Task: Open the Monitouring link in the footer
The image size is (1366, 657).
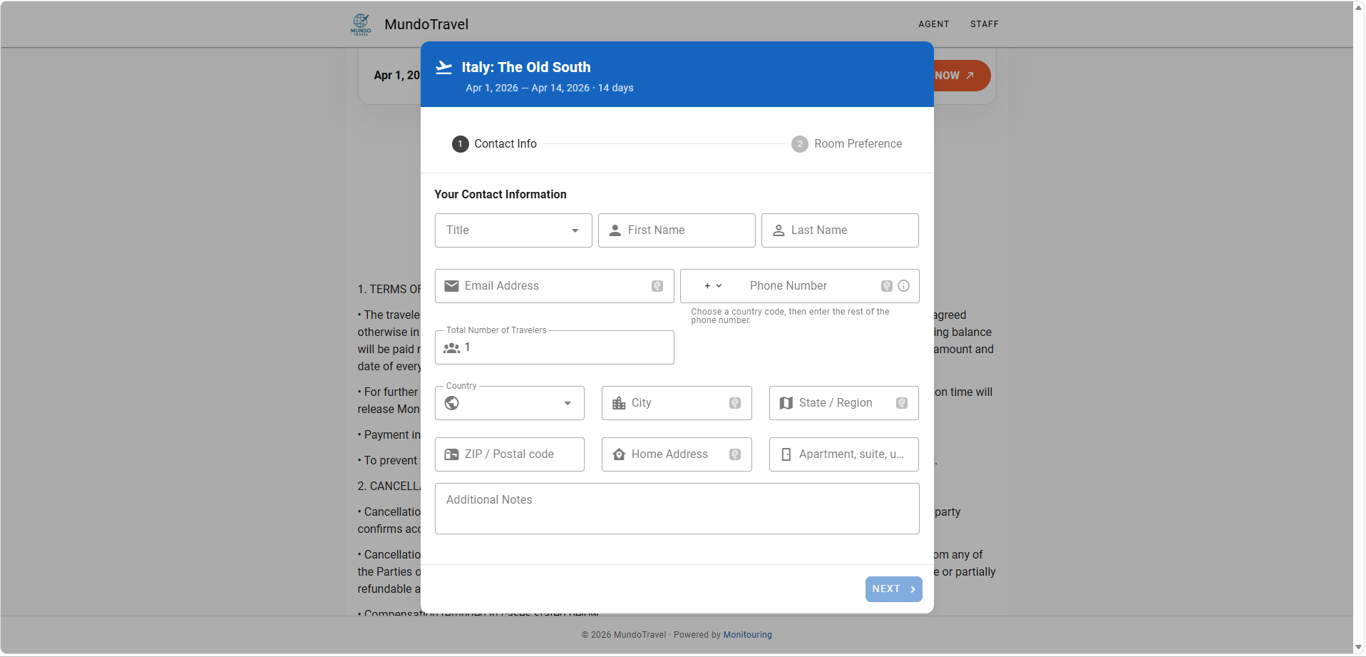Action: point(747,634)
